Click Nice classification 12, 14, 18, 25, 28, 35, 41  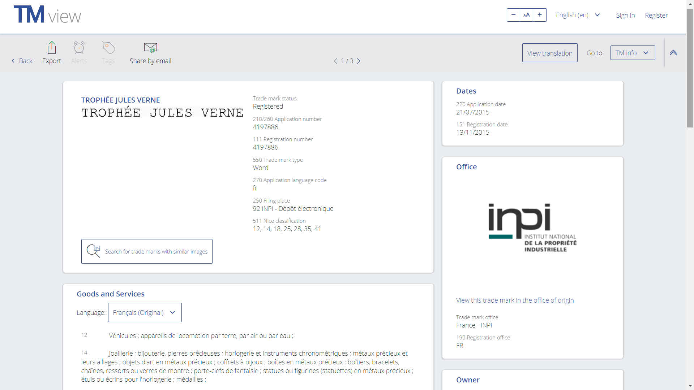click(x=287, y=229)
